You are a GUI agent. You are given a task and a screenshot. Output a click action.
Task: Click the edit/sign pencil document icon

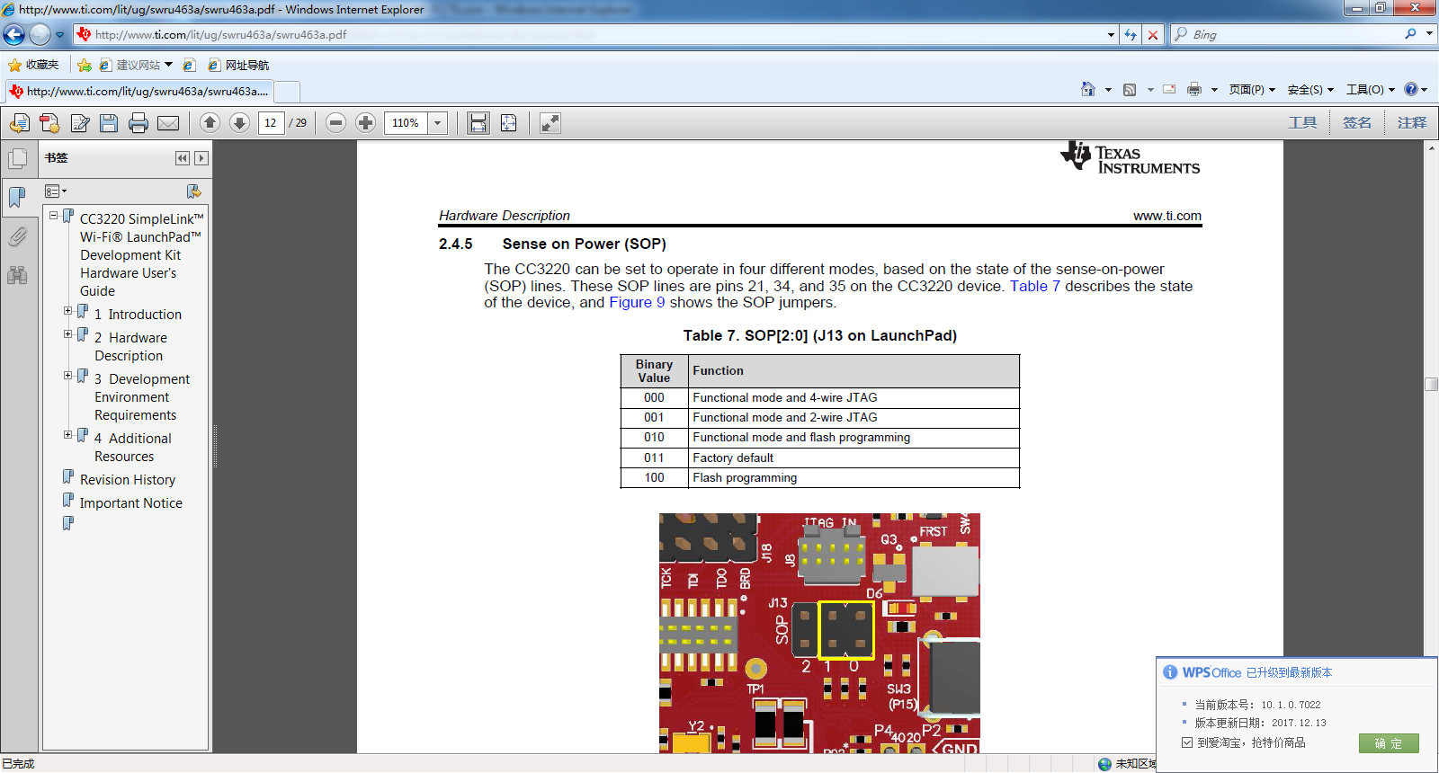[79, 123]
